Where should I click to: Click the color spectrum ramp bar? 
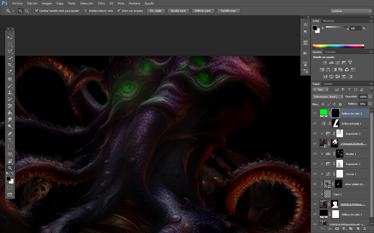[338, 46]
